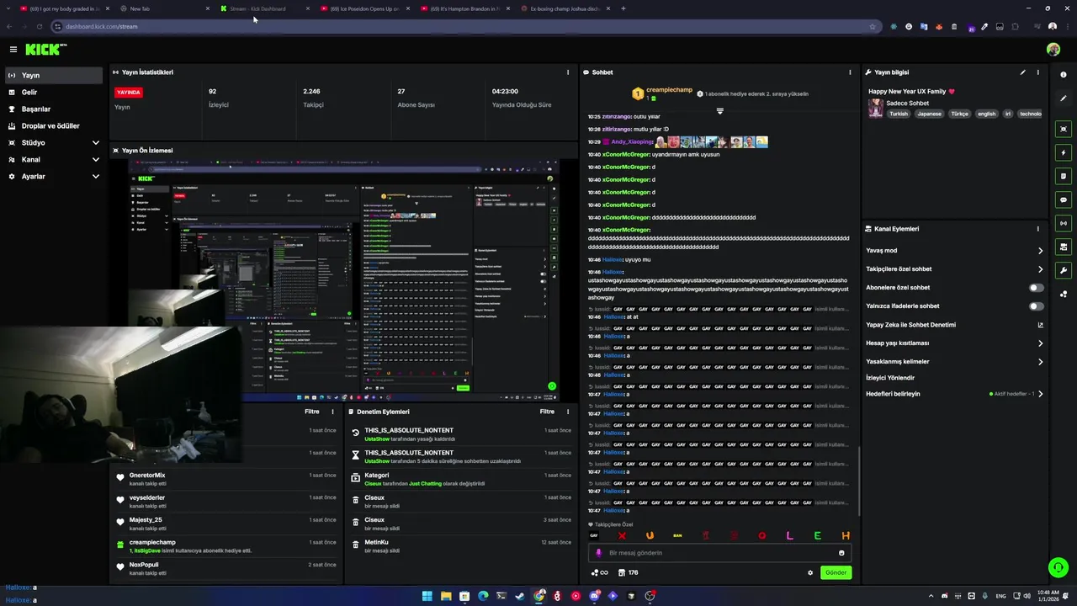Open Takipçilere özel sohbet settings
1077x606 pixels.
click(954, 268)
